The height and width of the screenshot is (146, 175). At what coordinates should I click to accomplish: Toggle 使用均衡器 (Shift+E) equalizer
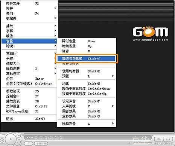point(87,71)
